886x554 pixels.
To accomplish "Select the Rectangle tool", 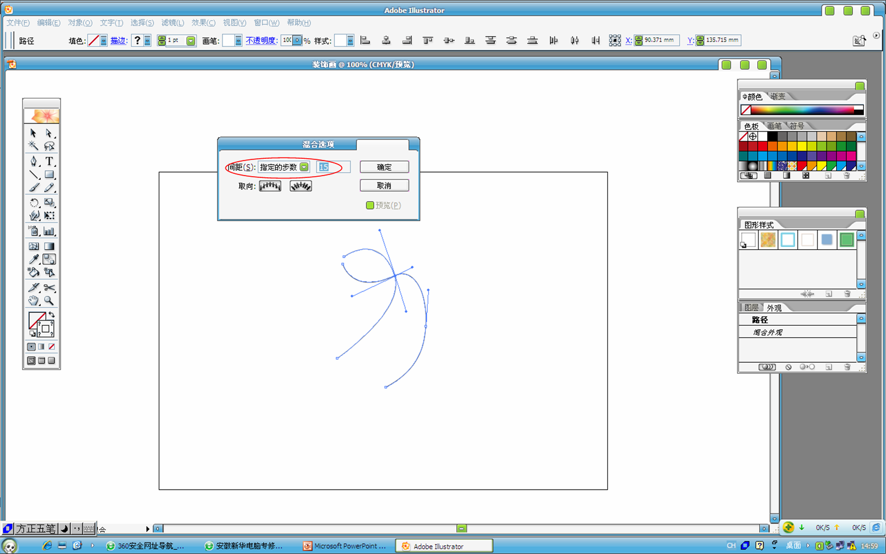I will point(49,174).
